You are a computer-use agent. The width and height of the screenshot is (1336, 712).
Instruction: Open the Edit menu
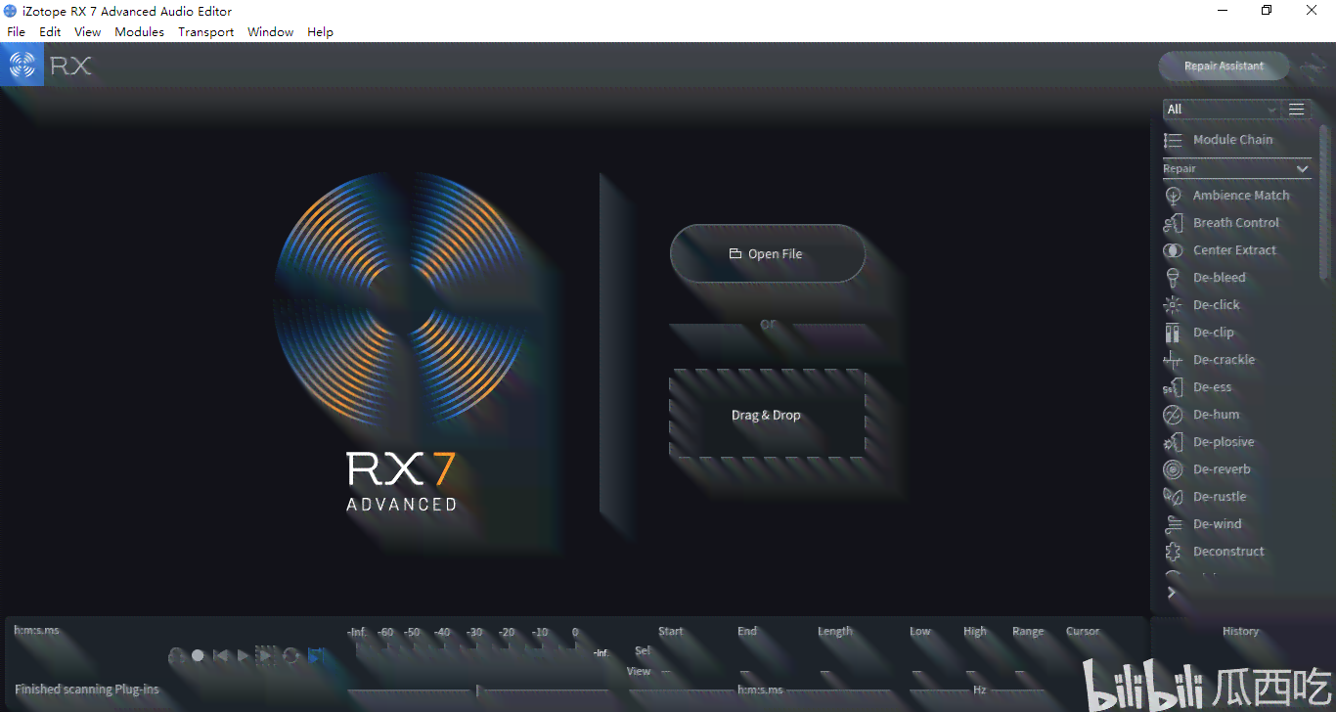50,32
